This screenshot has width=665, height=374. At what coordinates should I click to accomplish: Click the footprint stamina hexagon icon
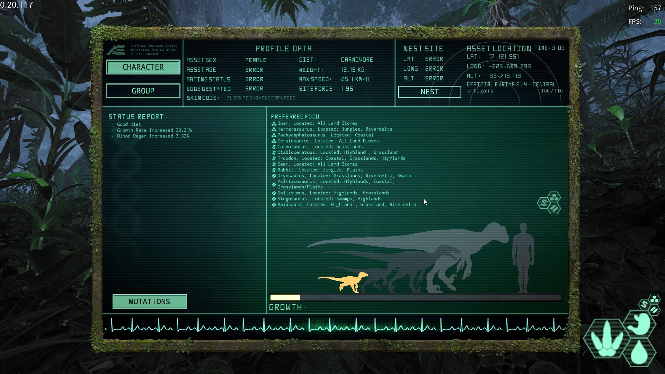point(606,339)
